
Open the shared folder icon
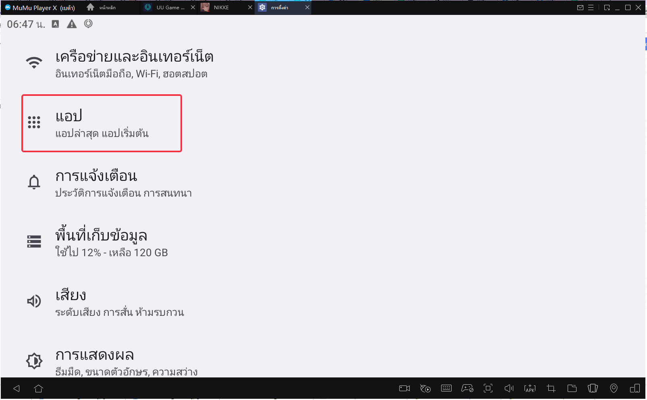[572, 388]
